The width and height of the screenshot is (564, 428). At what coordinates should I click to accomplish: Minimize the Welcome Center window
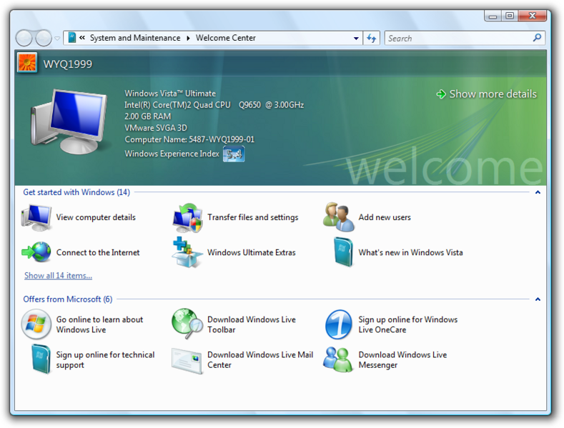tap(493, 16)
